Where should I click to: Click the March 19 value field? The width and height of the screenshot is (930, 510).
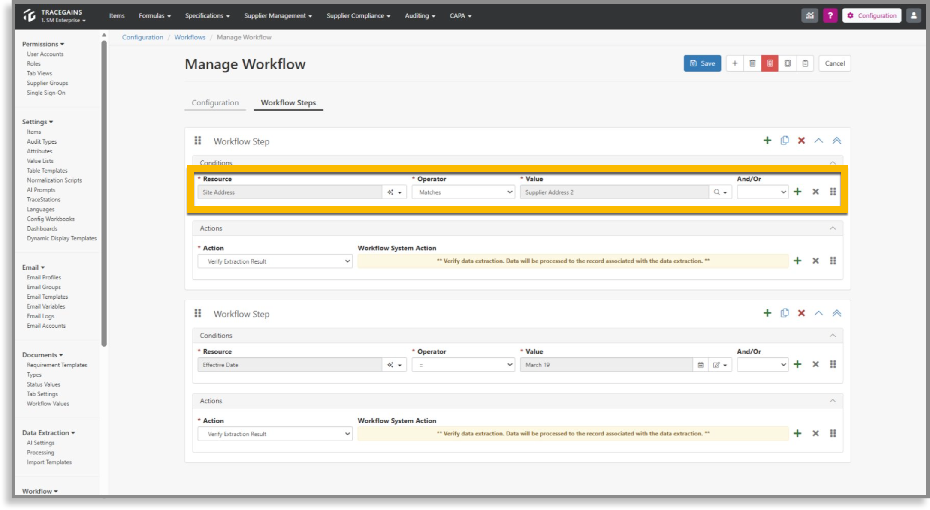click(607, 365)
